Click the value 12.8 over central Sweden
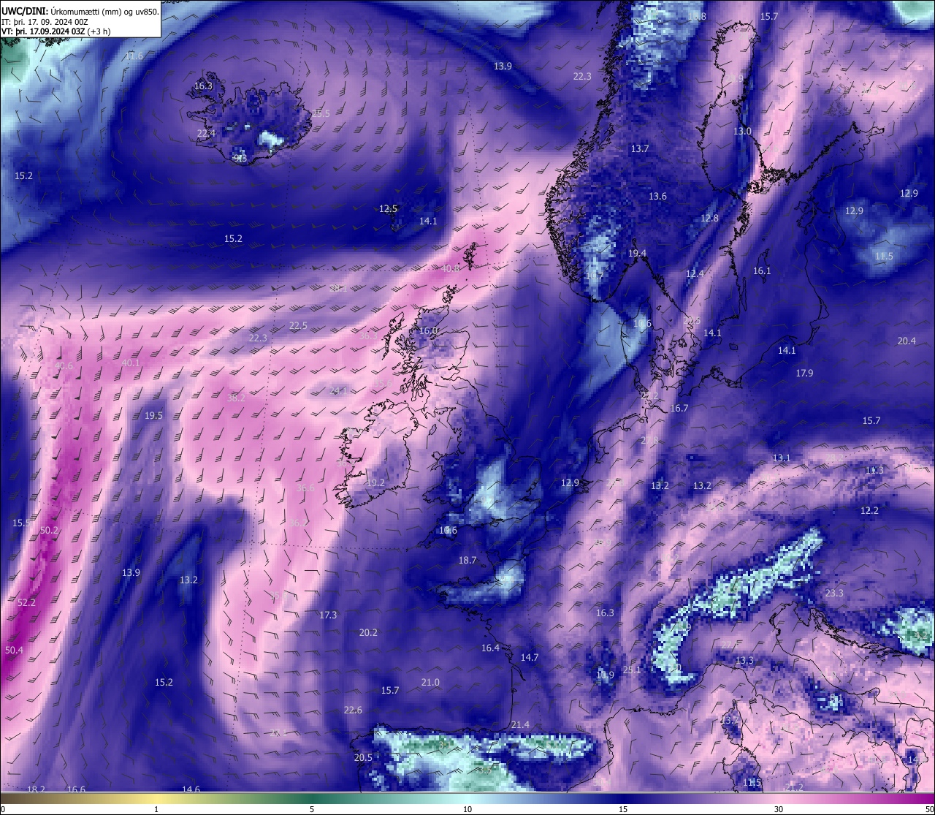Screen dimensions: 935x815 coord(709,218)
